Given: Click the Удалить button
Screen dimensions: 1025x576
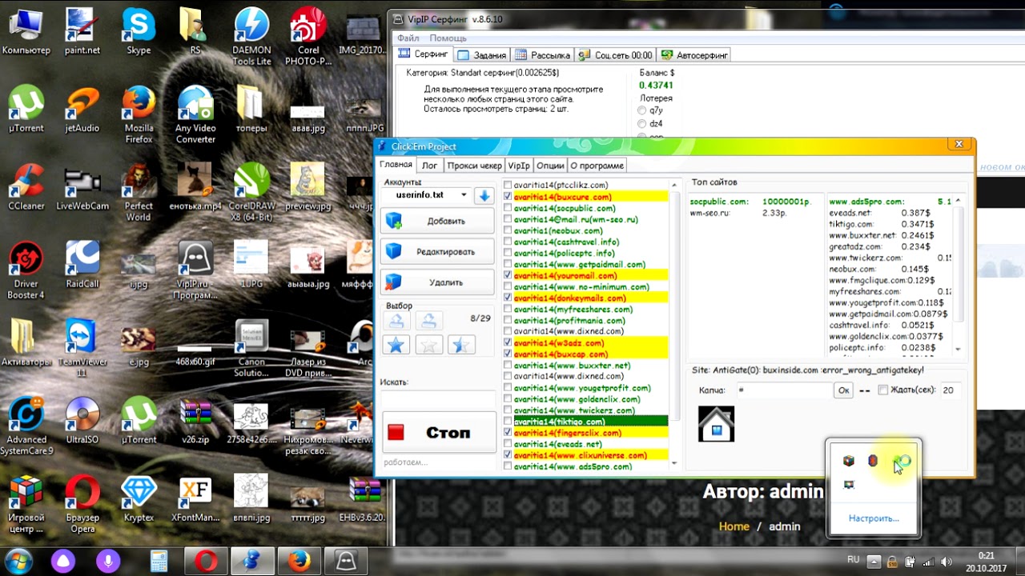Looking at the screenshot, I should (437, 282).
